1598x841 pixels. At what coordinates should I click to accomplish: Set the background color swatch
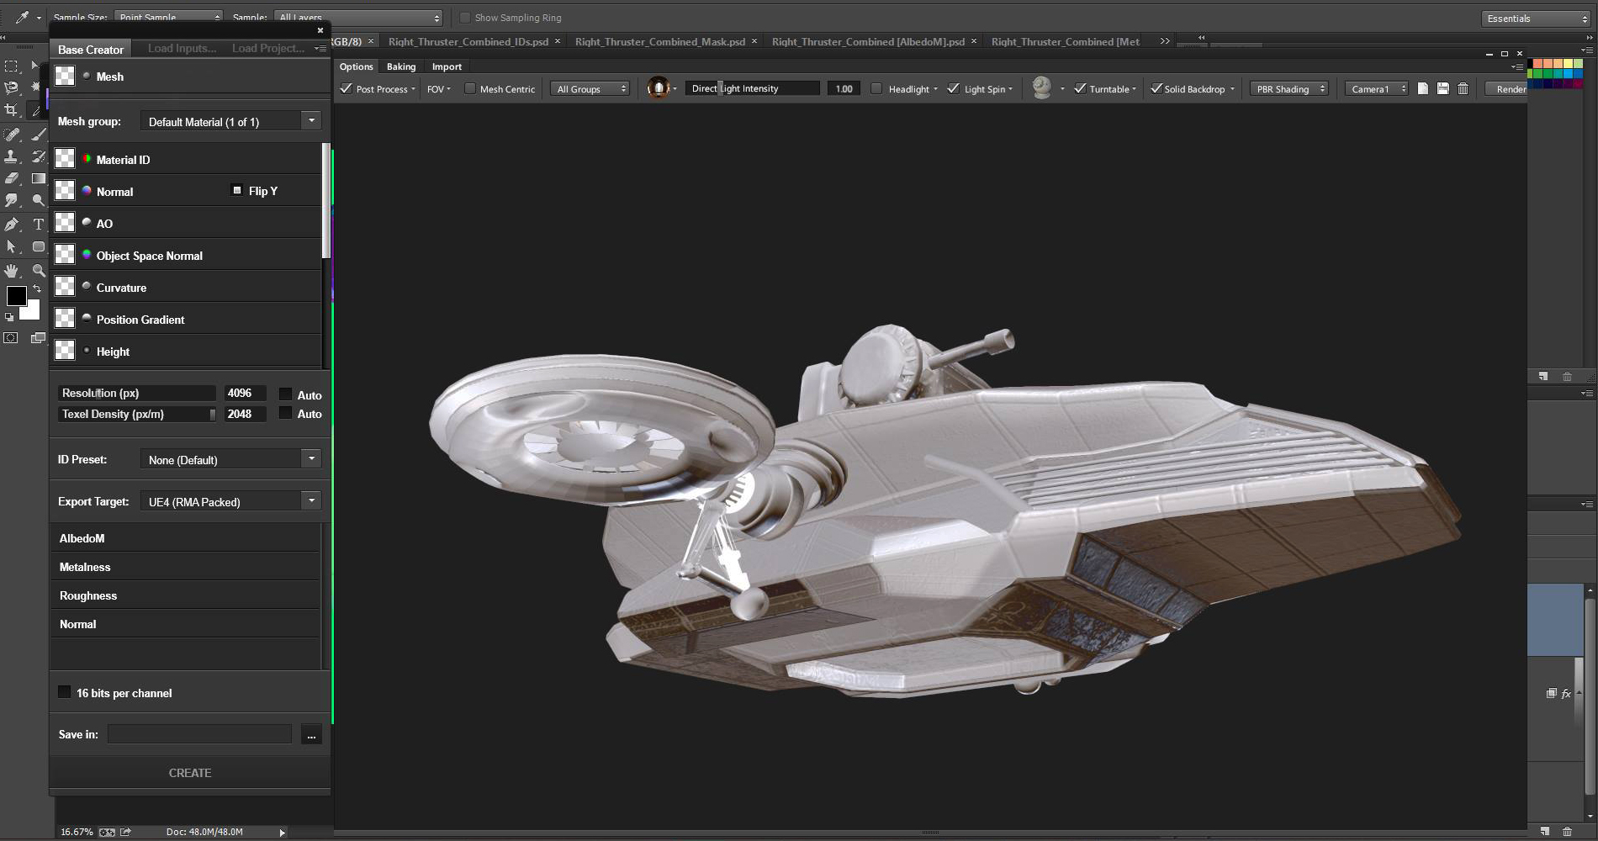[32, 311]
